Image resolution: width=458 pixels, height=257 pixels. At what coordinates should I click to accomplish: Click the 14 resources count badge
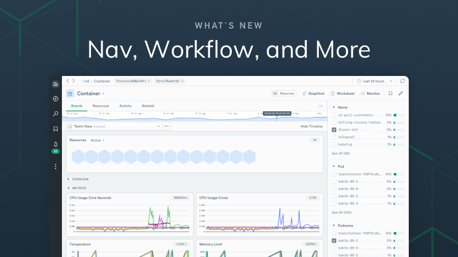[x=314, y=140]
